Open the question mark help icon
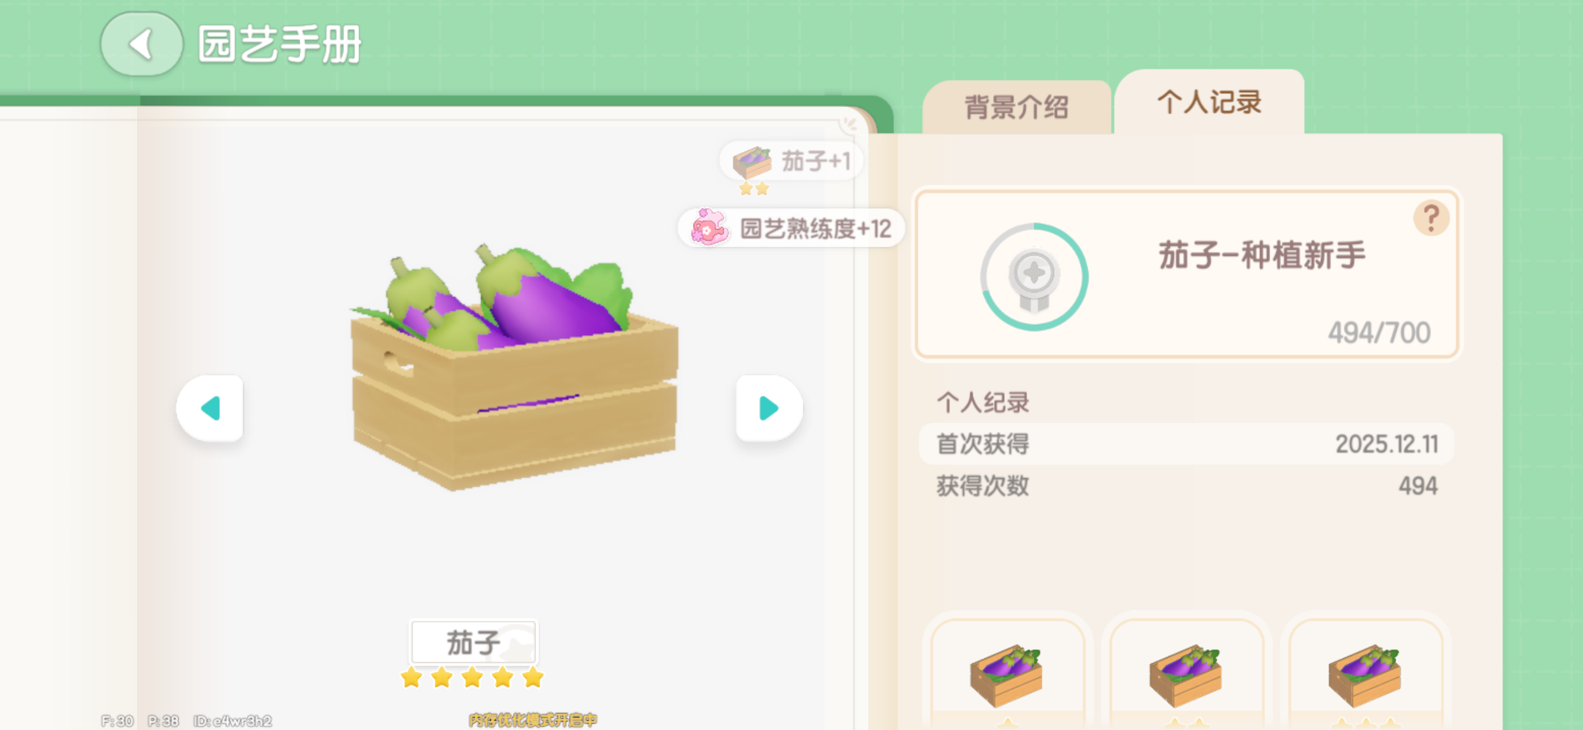The height and width of the screenshot is (730, 1583). coord(1431,218)
